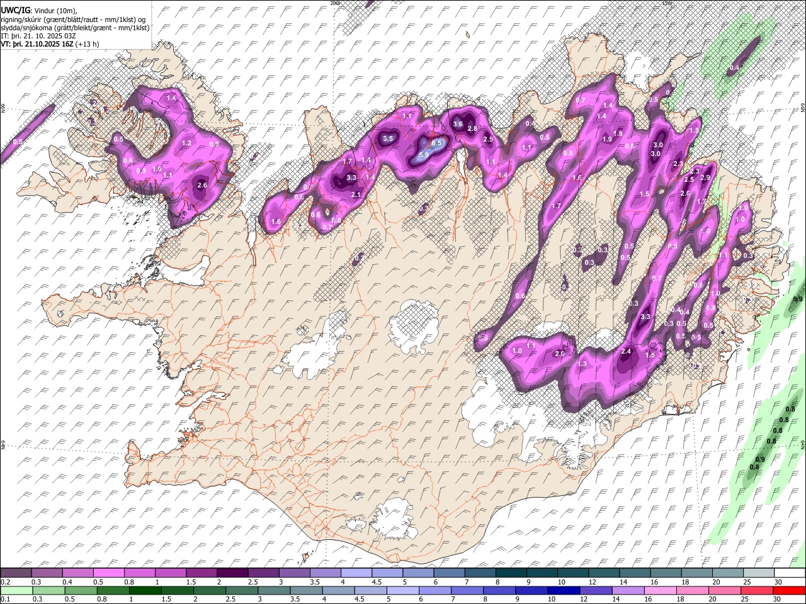The width and height of the screenshot is (806, 604).
Task: Click the 'slydda/snjókoma' legend description line
Action: click(75, 28)
